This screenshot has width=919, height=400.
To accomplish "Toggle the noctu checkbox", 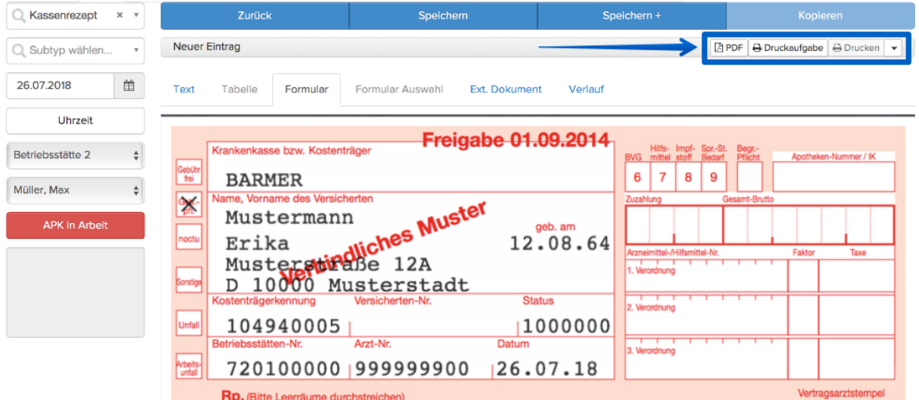I will coord(189,239).
